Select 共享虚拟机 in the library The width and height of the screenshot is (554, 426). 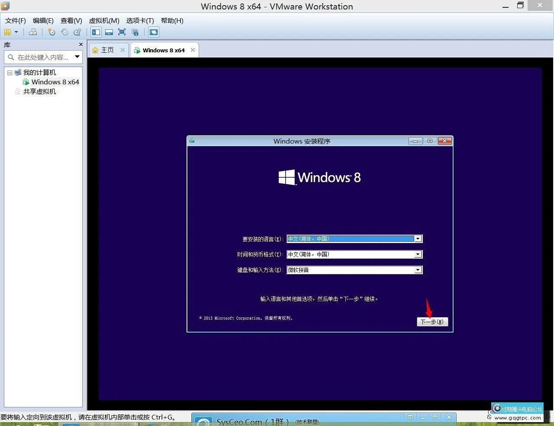(39, 91)
